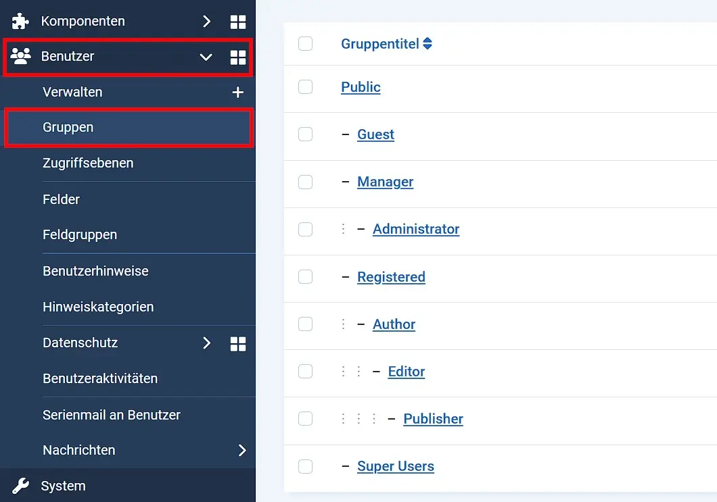Open the dashboard grid icon for Datenschutz
The image size is (717, 502).
pyautogui.click(x=238, y=343)
